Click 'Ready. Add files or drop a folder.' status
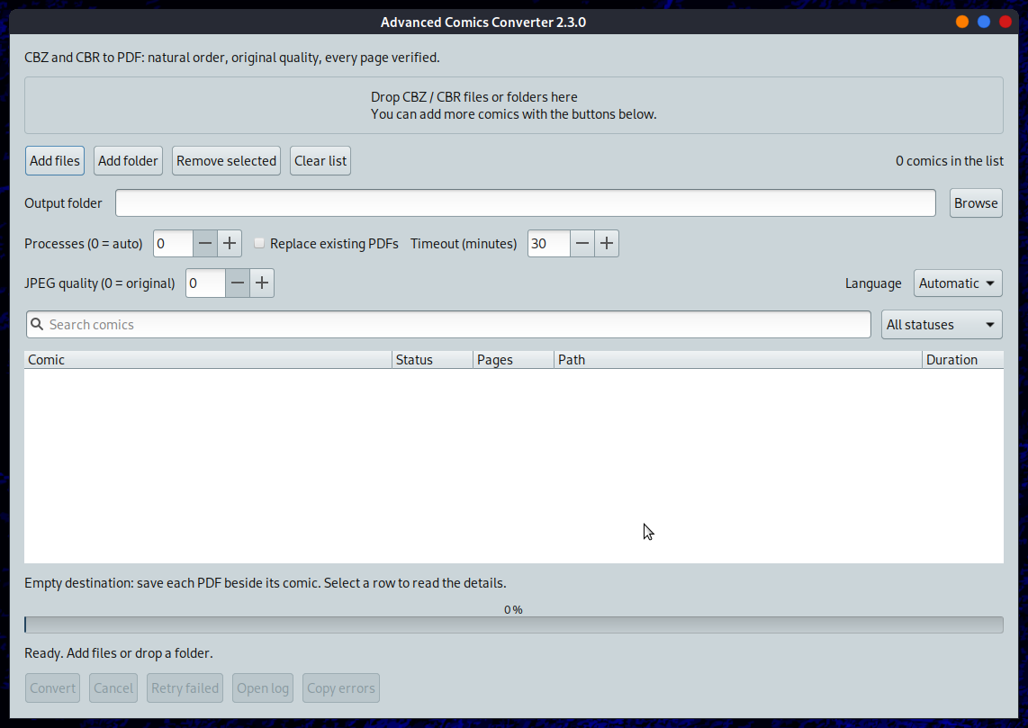 (x=119, y=653)
